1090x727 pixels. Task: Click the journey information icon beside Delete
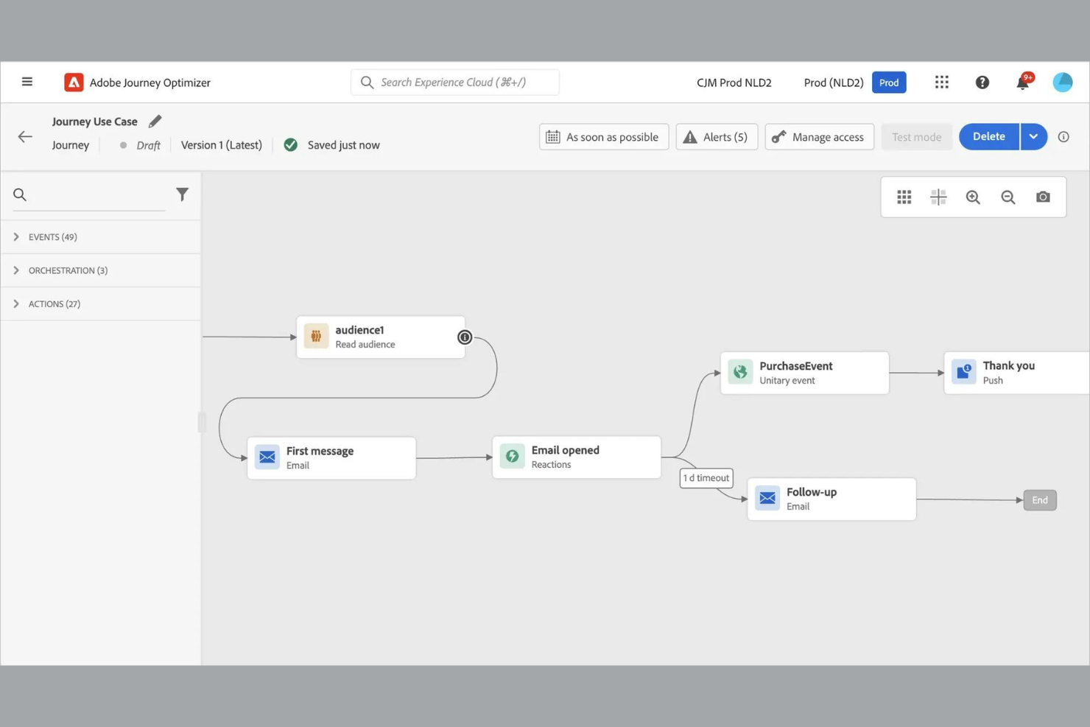coord(1063,136)
